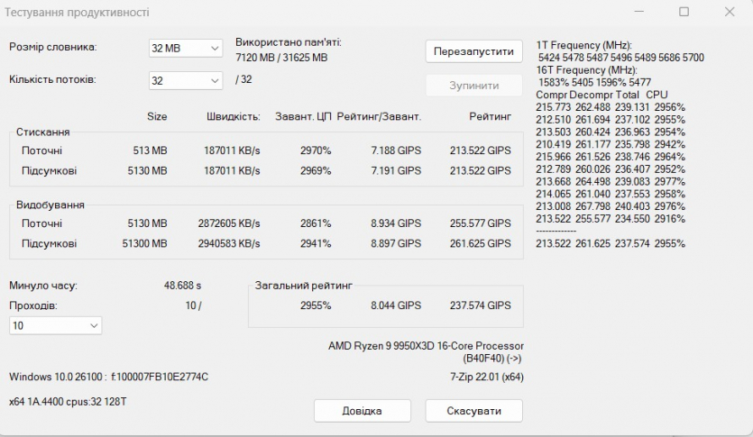
Task: Click the 7-Zip 22.01 (x64) version text
Action: click(x=486, y=377)
